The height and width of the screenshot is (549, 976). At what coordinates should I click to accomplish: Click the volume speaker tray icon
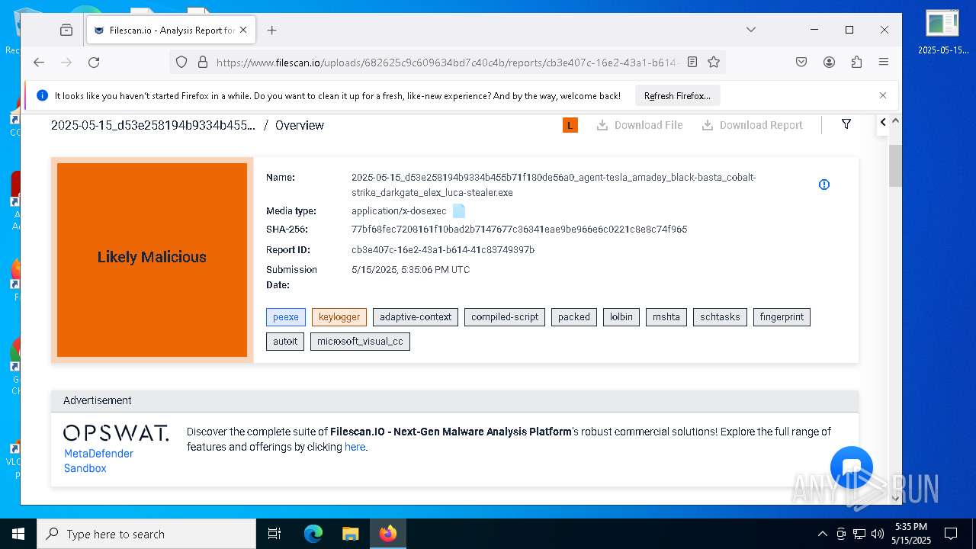[x=878, y=534]
